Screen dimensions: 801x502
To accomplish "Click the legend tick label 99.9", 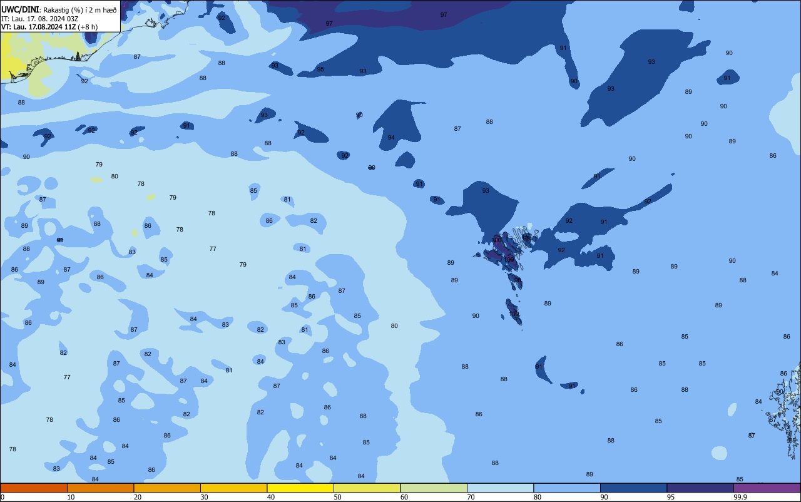I will pyautogui.click(x=740, y=497).
